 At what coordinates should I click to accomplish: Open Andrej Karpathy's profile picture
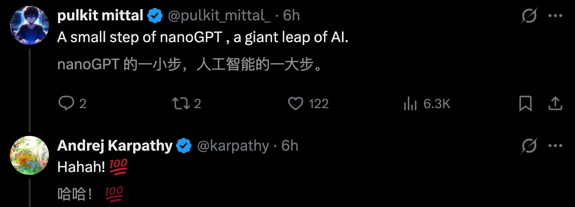[29, 155]
